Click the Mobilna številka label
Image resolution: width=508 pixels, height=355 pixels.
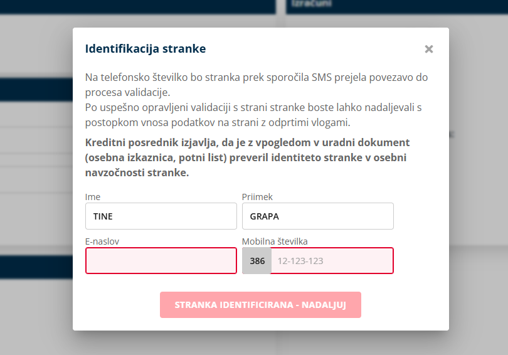coord(275,241)
